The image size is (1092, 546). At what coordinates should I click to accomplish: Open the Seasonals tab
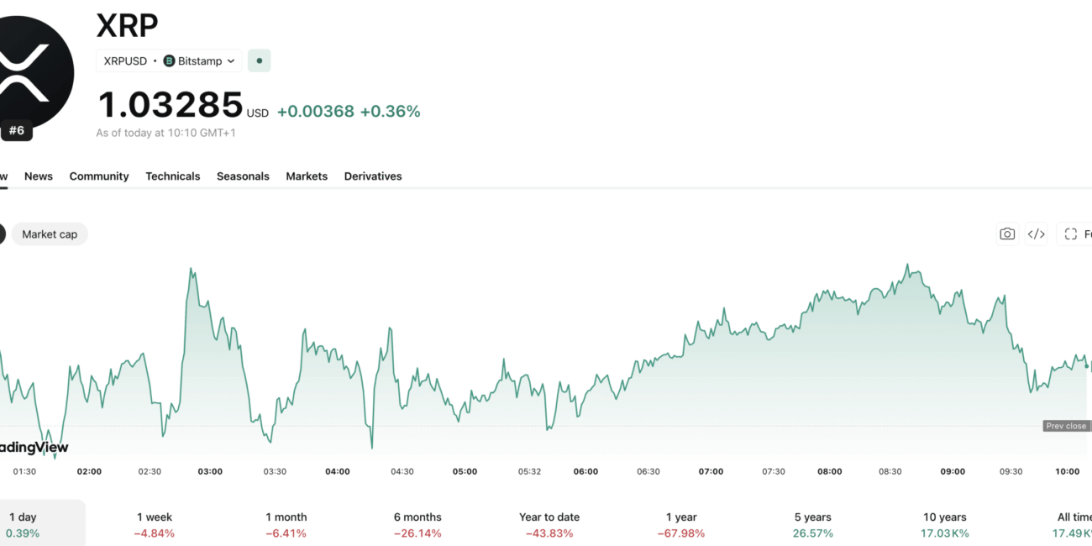click(x=243, y=176)
